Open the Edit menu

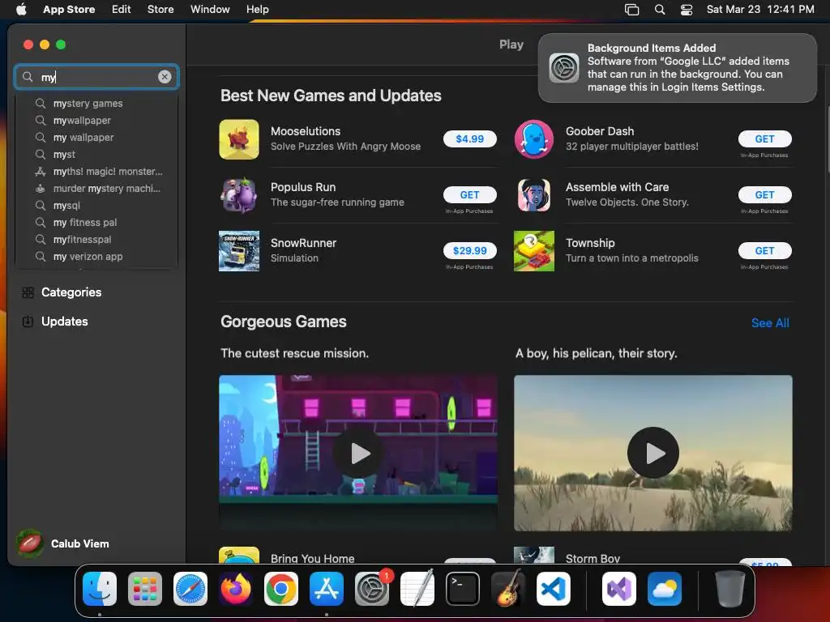pos(122,9)
